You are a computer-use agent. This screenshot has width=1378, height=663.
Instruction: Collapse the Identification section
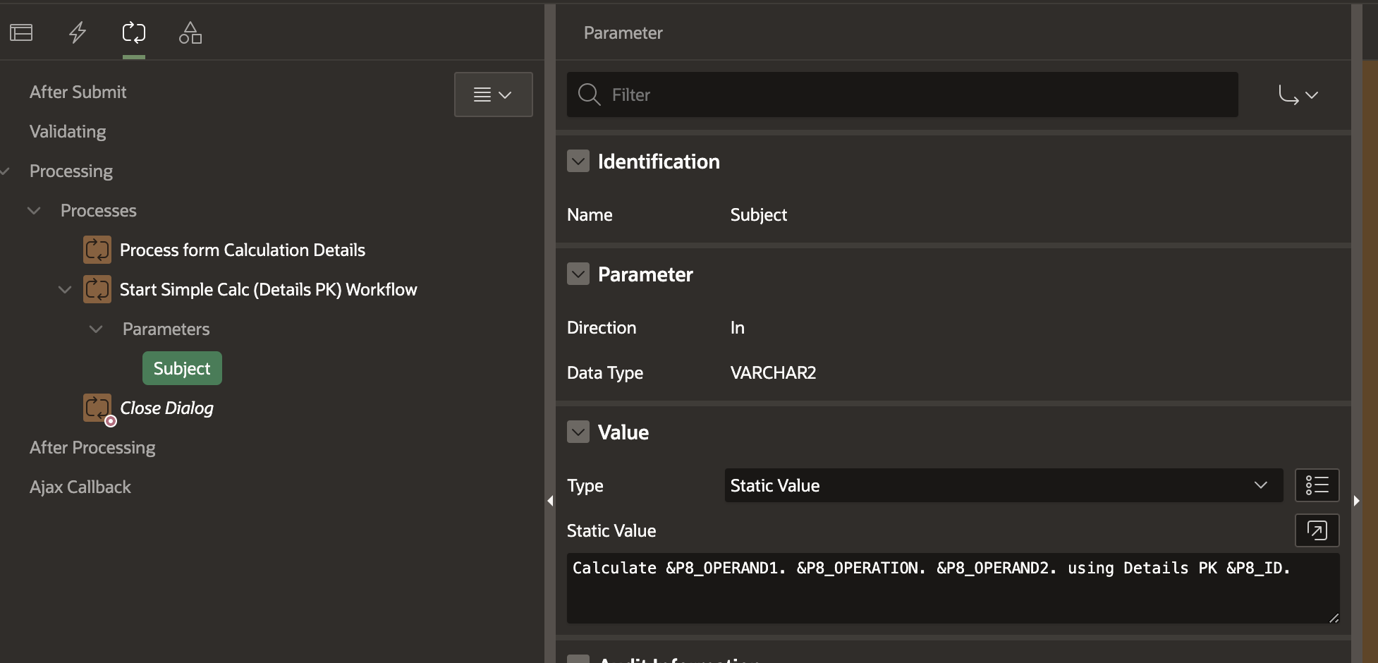pos(578,162)
